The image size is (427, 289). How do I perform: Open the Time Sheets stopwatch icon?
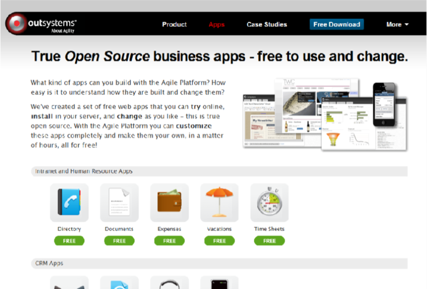pyautogui.click(x=270, y=202)
